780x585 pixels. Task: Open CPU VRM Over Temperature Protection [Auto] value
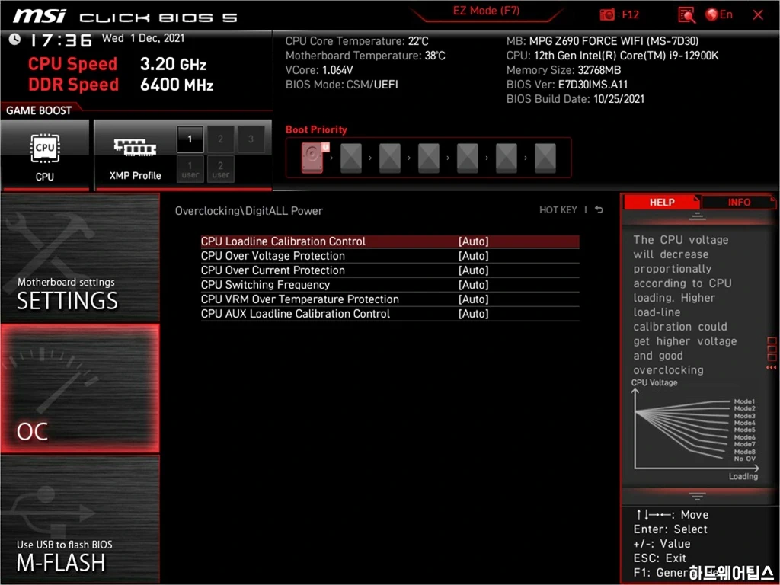[473, 299]
